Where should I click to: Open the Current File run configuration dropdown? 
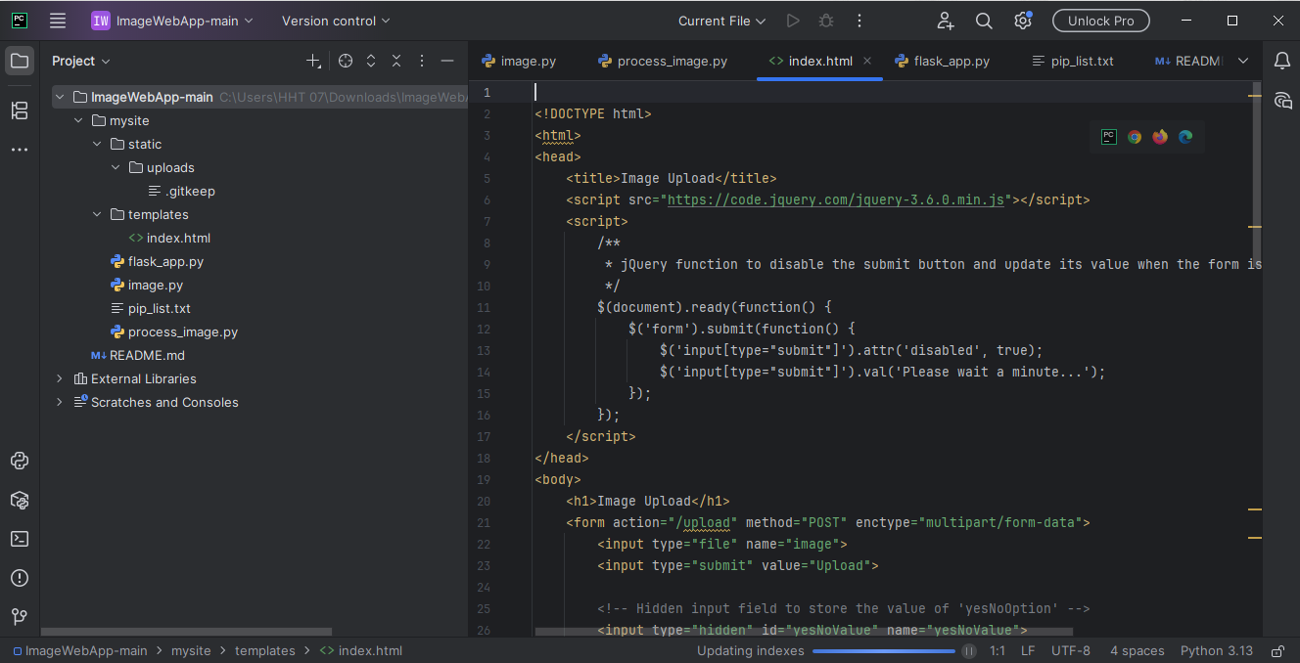pos(721,21)
